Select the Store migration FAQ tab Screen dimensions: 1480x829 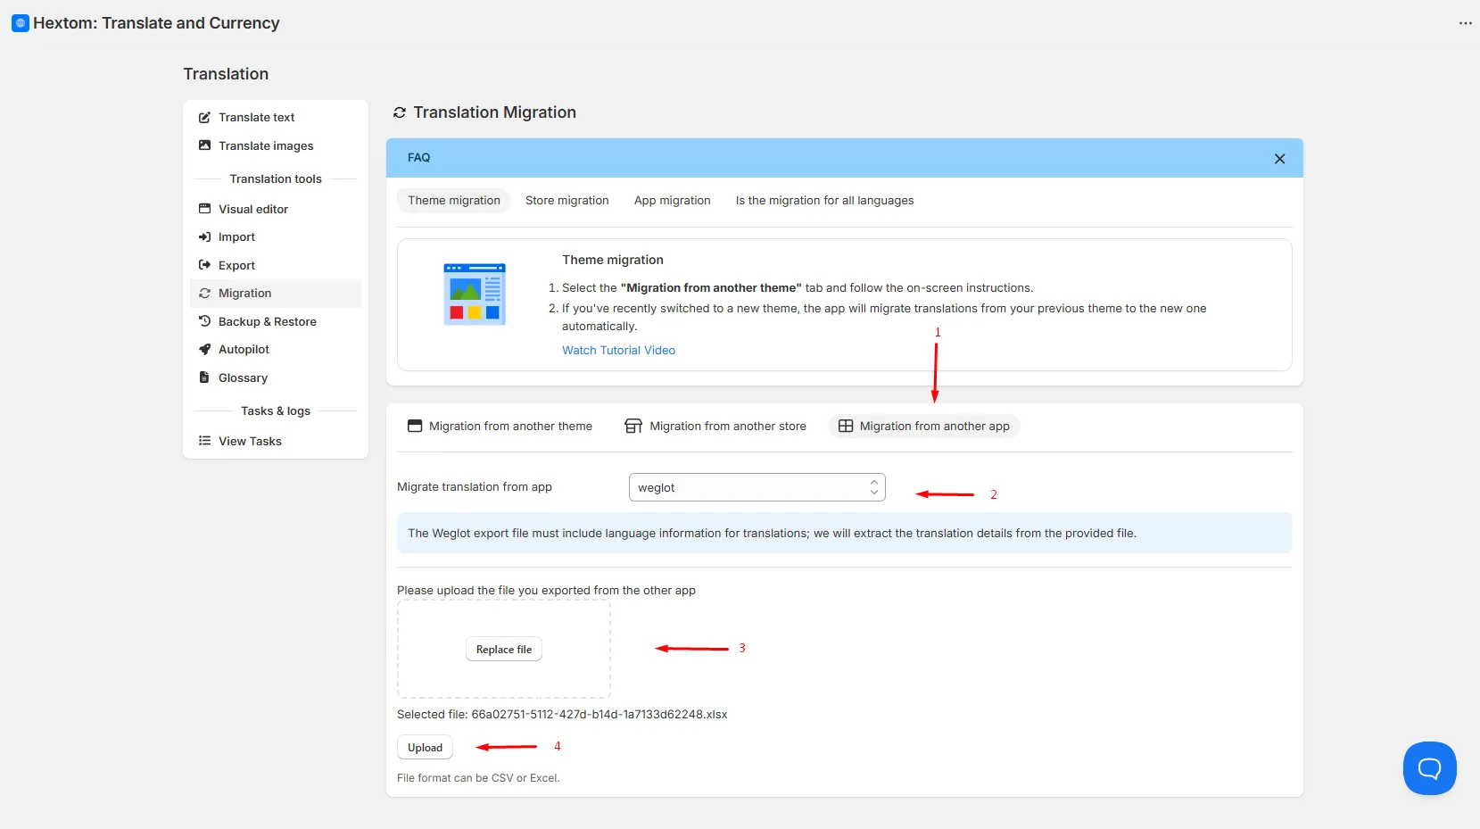567,201
